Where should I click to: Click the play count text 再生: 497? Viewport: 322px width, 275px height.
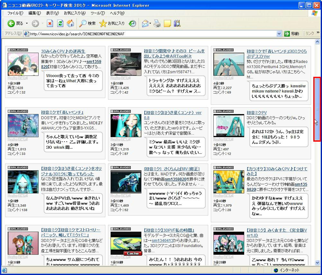pos(221,149)
